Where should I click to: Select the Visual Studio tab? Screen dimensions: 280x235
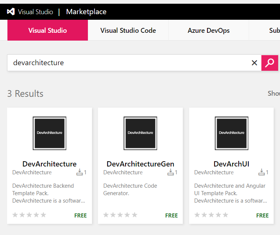point(48,30)
